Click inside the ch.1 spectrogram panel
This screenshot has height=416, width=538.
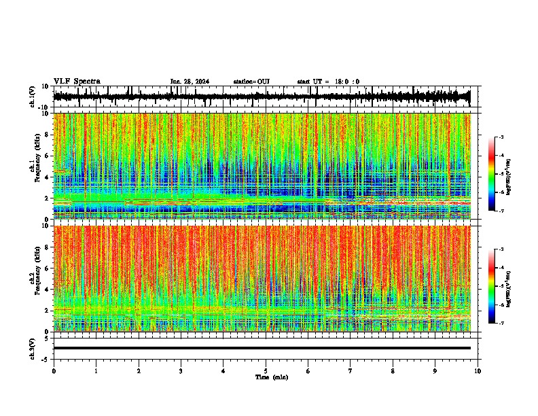(x=262, y=166)
